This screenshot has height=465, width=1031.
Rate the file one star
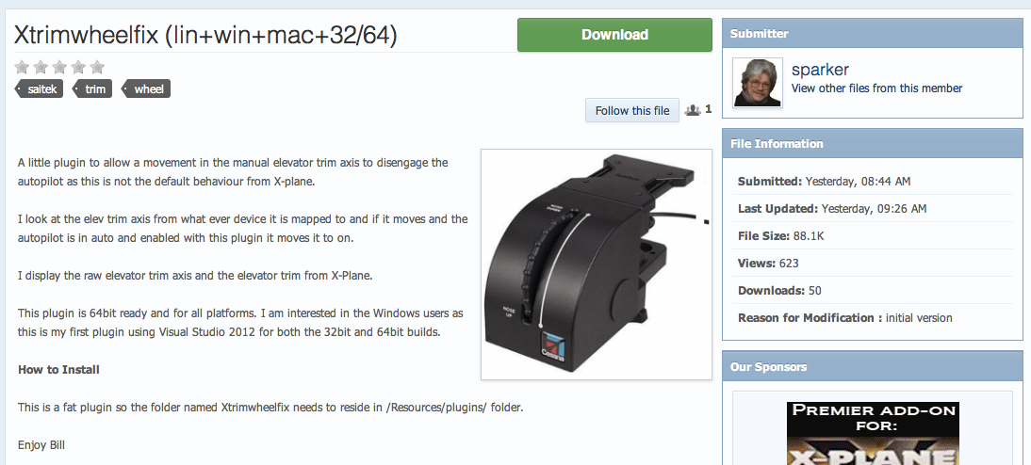pyautogui.click(x=22, y=67)
